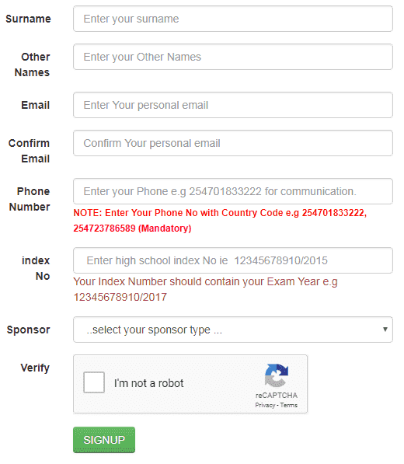Click the high school index No field

pos(233,260)
